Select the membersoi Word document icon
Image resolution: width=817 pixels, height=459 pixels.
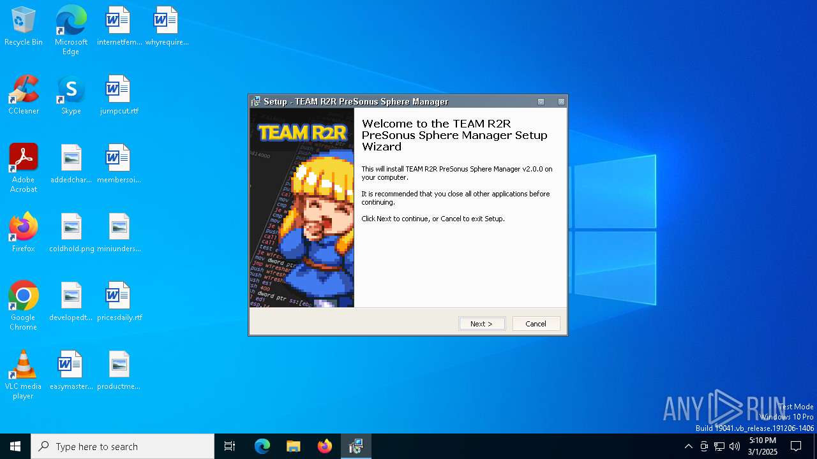coord(119,164)
